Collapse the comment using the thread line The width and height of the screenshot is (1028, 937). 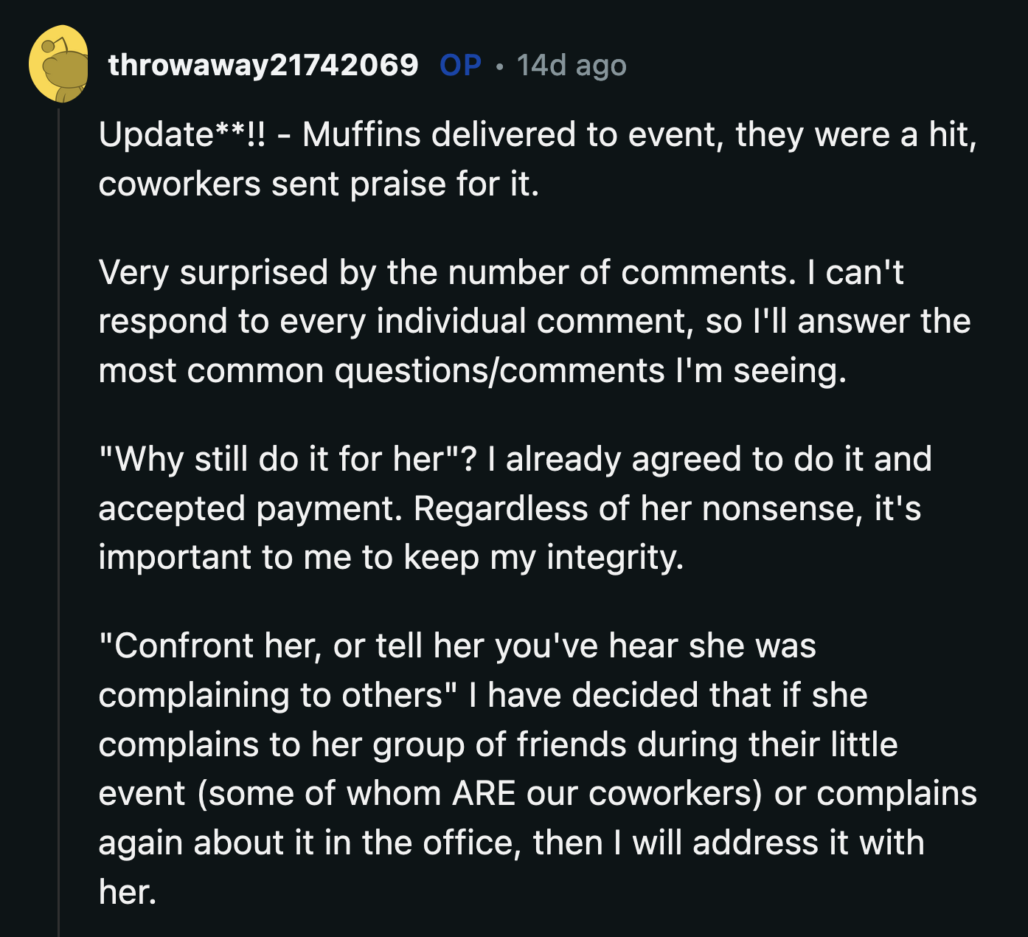pyautogui.click(x=59, y=516)
